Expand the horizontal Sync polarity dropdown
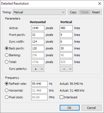Viewport: 104px width, 113px height. [x=38, y=69]
